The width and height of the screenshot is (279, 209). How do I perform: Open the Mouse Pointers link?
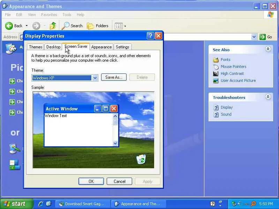pyautogui.click(x=233, y=67)
